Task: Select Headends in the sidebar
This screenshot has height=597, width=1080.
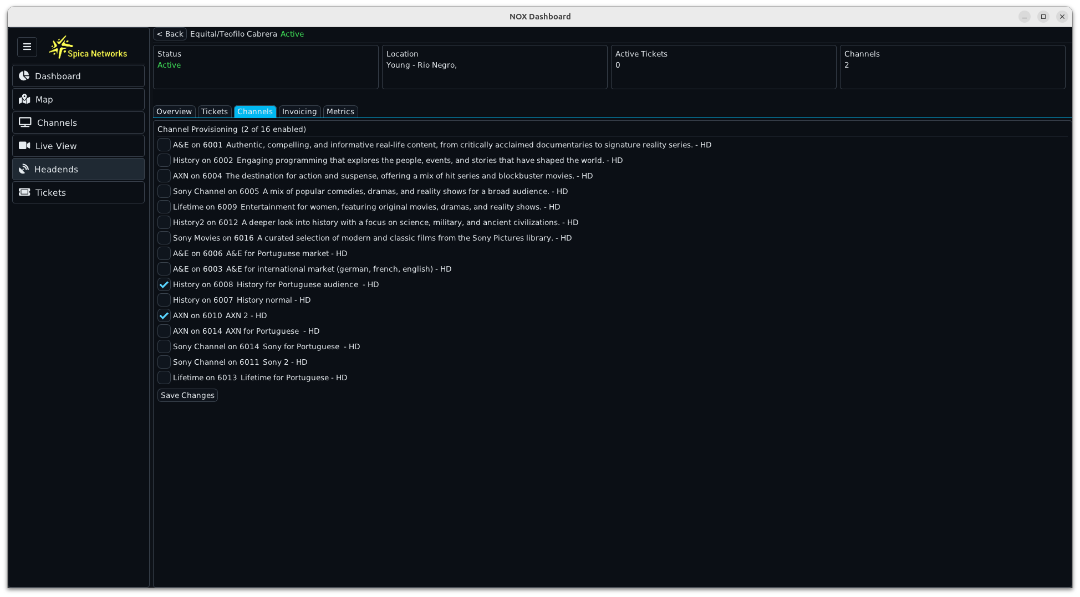Action: (x=78, y=169)
